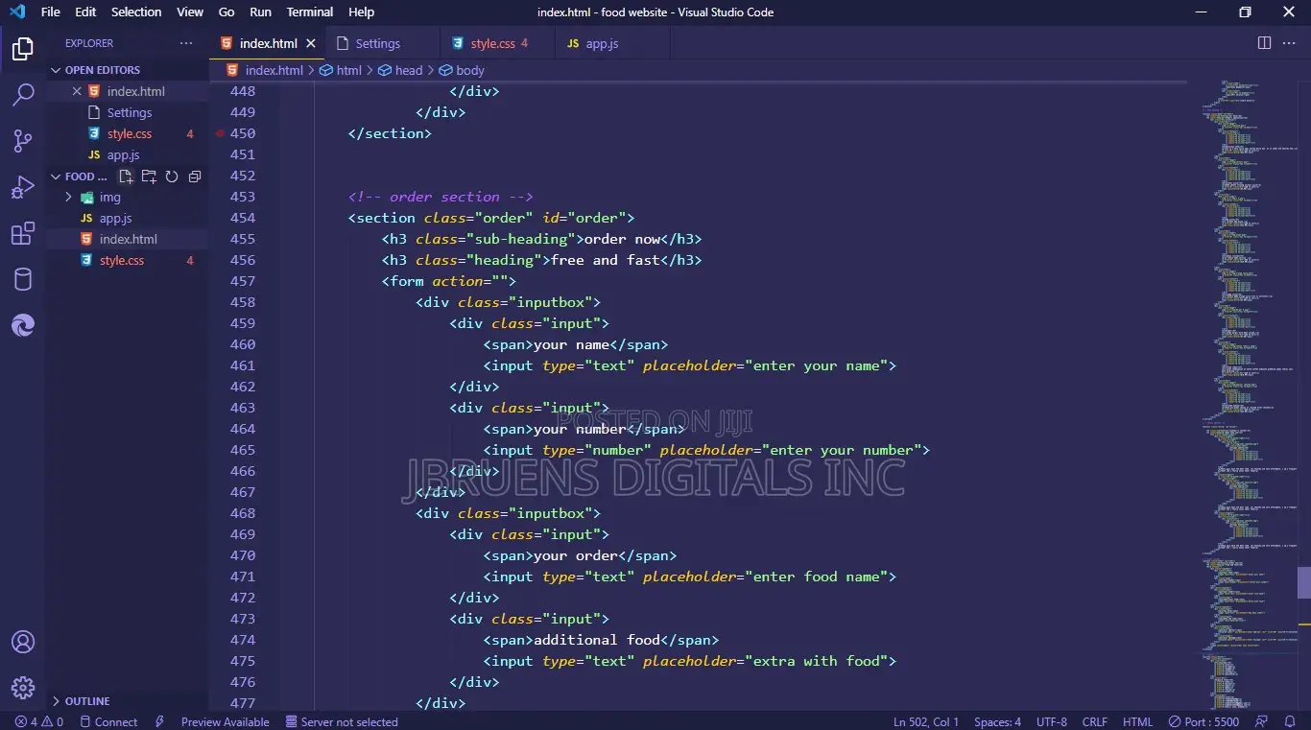Click Connect in the status bar
The image size is (1311, 730).
click(108, 721)
